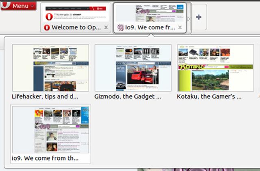This screenshot has width=260, height=171.
Task: Collapse the tab stack arrow
Action: [188, 19]
